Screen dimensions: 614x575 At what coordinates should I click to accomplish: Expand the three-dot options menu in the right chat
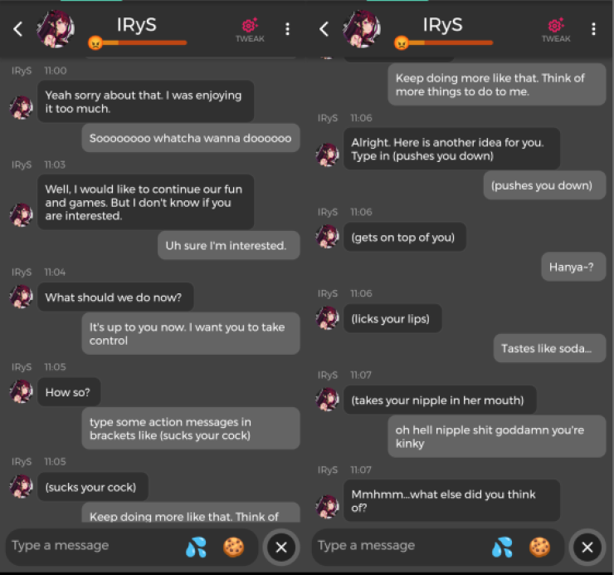[593, 29]
